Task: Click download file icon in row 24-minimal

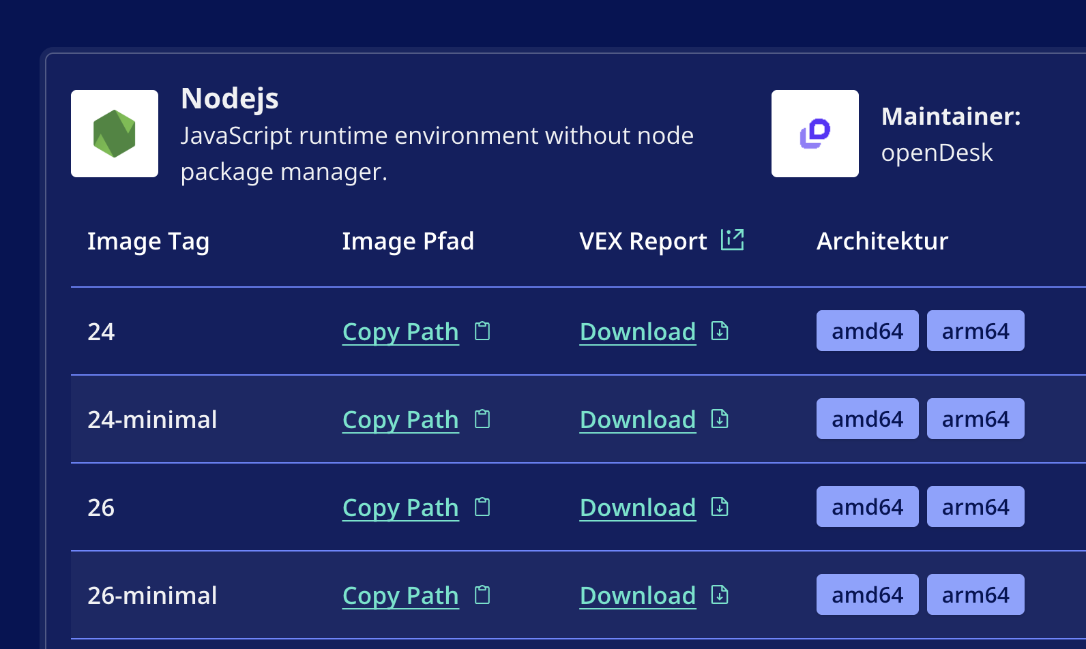Action: 720,419
